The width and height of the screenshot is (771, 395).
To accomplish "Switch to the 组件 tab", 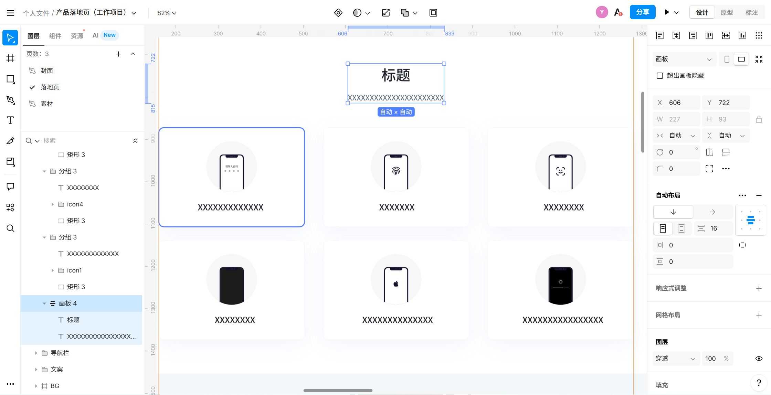I will tap(55, 35).
